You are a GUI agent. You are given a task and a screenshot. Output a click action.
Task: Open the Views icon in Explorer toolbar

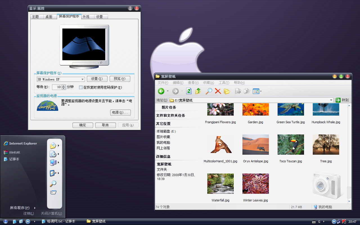pyautogui.click(x=256, y=91)
